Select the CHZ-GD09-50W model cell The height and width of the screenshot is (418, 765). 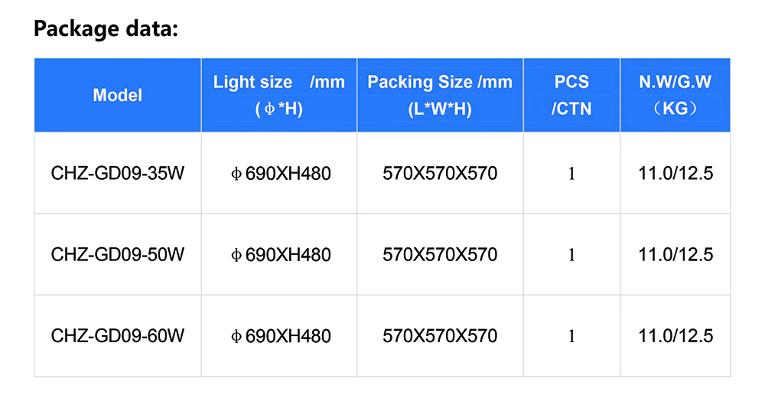point(118,254)
